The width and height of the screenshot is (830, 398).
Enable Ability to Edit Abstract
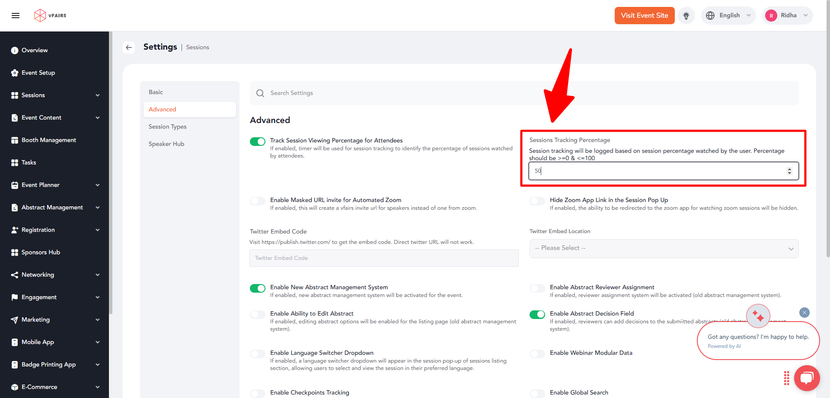tap(258, 315)
